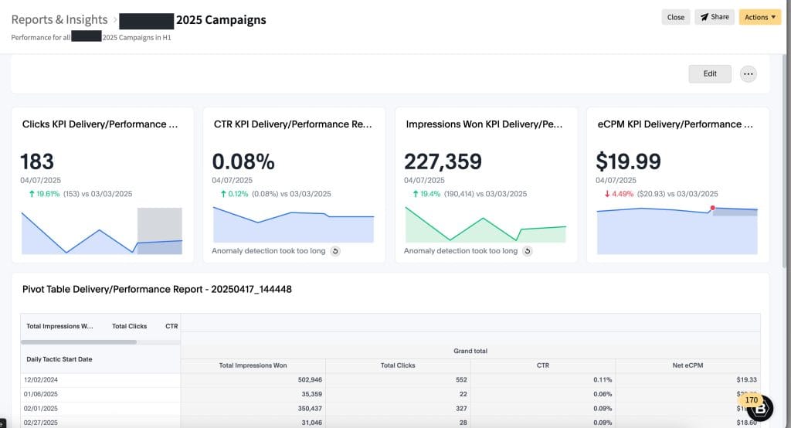Click the Daily Tactic Start Date header
Viewport: 791px width, 428px height.
click(x=59, y=359)
